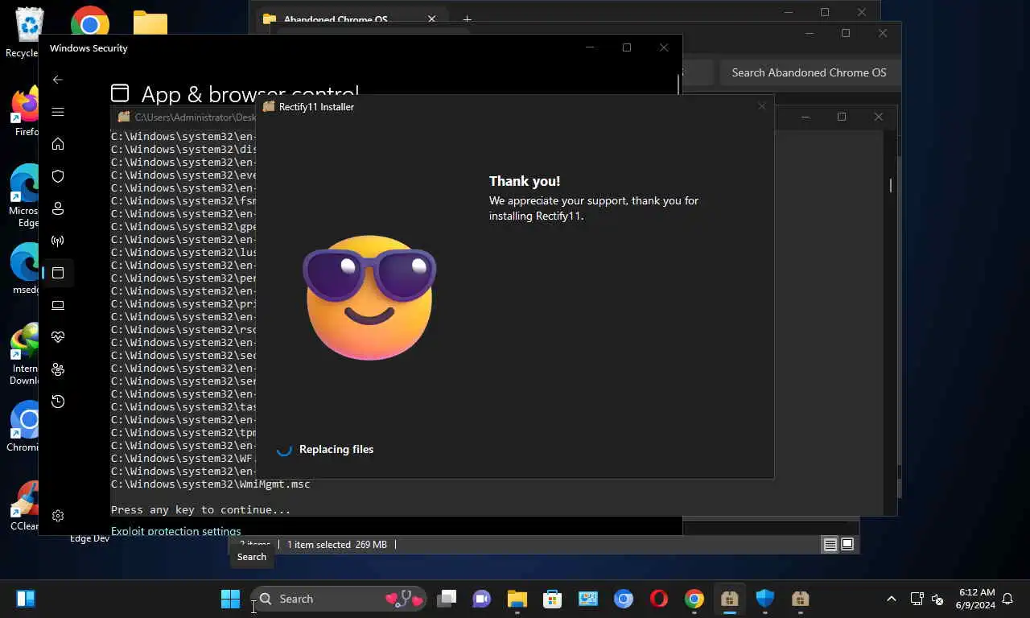Open Virus & threat protection shield icon
Screen dimensions: 1030x618
(57, 176)
